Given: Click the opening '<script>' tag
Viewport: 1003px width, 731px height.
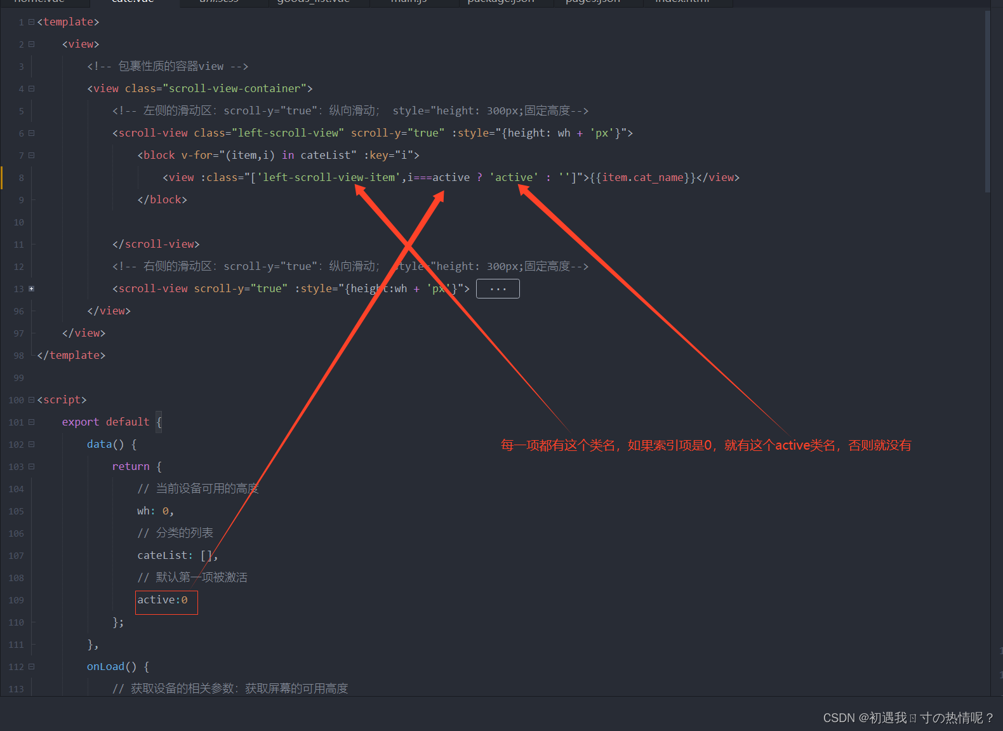Looking at the screenshot, I should (62, 400).
